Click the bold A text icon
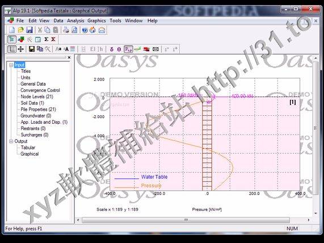This screenshot has height=243, width=324. pyautogui.click(x=66, y=49)
